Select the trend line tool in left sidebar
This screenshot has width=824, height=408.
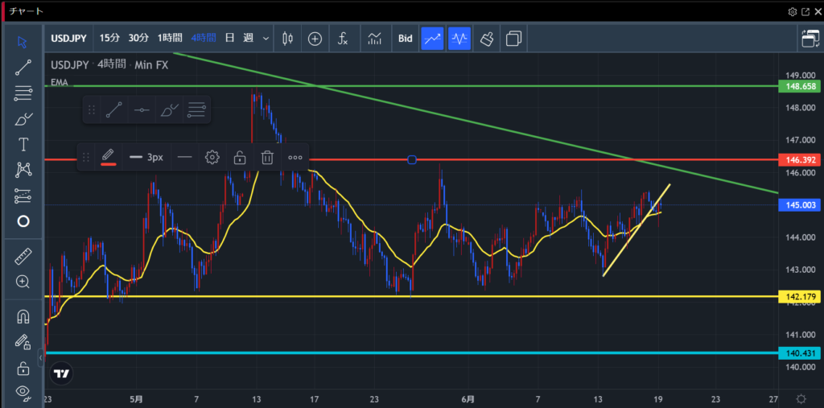click(x=23, y=68)
